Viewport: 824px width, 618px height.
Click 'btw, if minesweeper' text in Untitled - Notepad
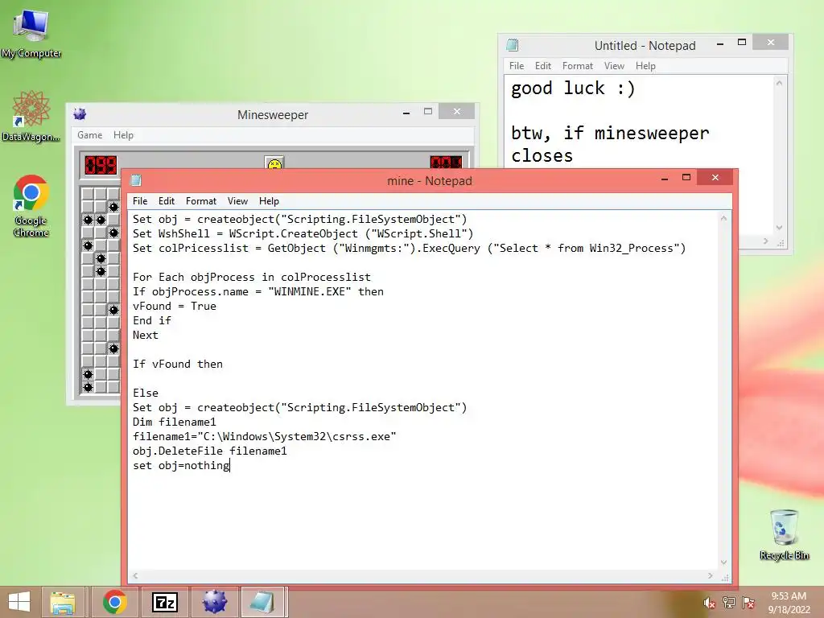(610, 133)
